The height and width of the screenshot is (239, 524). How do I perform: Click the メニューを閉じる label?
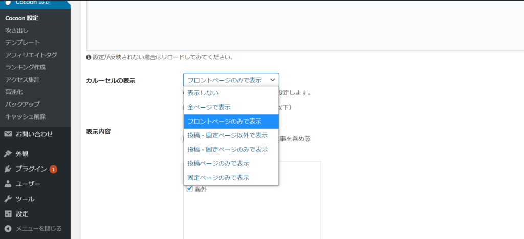(39, 229)
